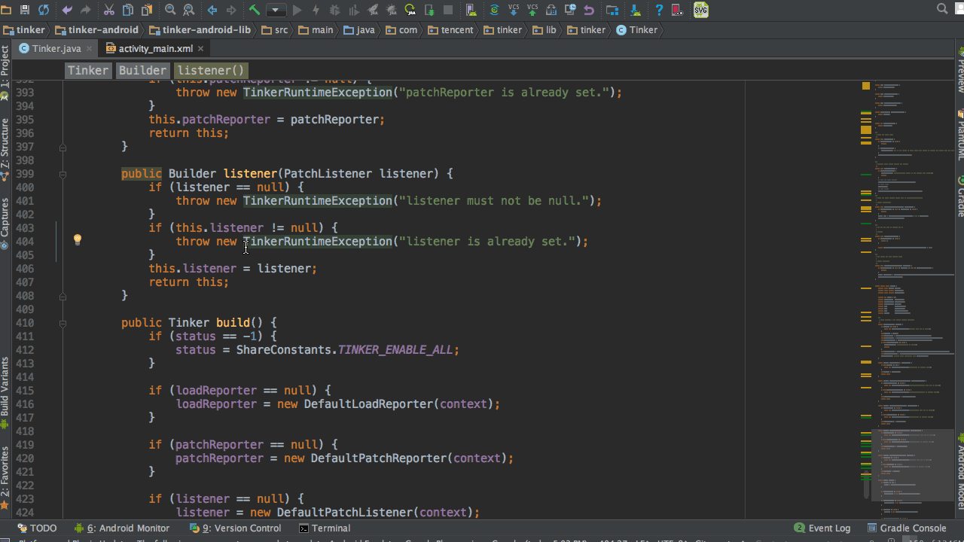Switch to the activity_main.xml tab
The image size is (964, 542).
point(155,48)
